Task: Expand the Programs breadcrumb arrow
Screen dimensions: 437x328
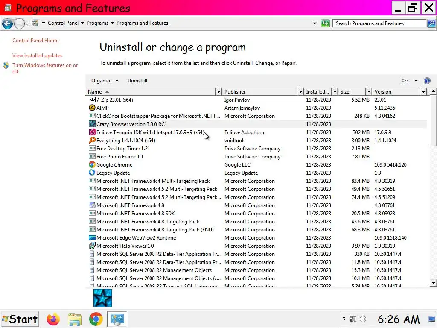Action: pyautogui.click(x=112, y=23)
